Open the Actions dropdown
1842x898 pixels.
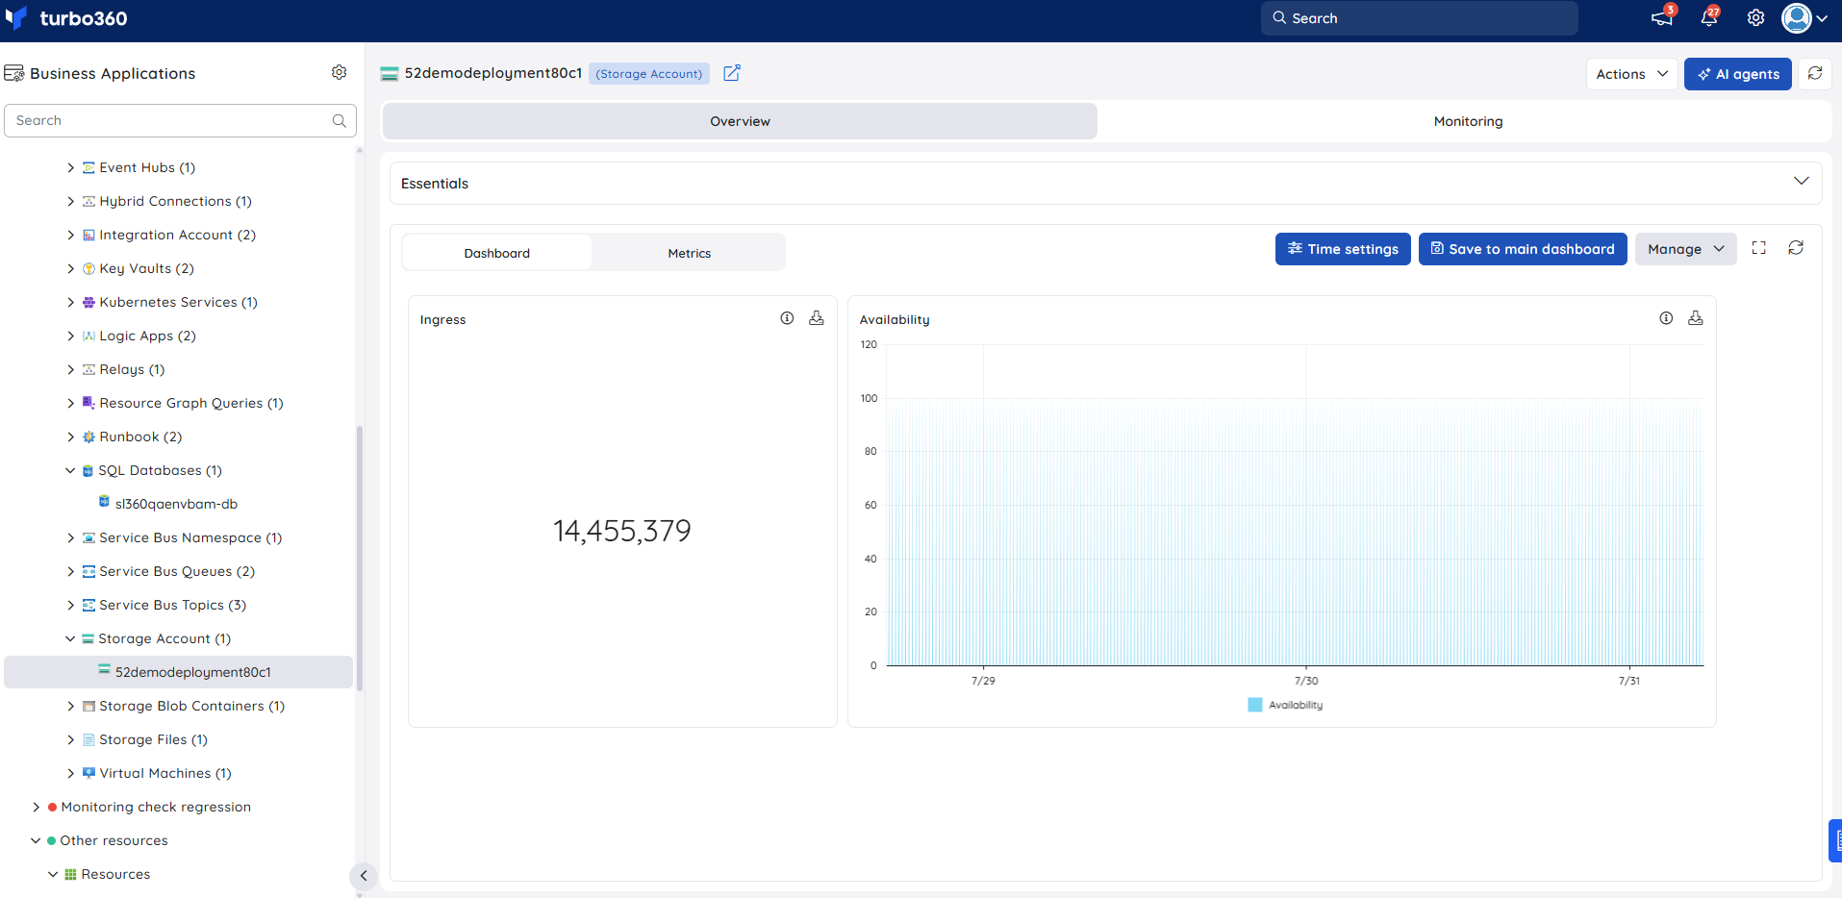point(1631,74)
